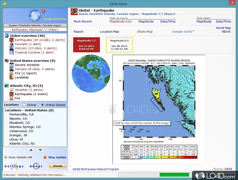This screenshot has height=180, width=238.
Task: Open Image of the Day globe icon
Action: click(x=35, y=15)
